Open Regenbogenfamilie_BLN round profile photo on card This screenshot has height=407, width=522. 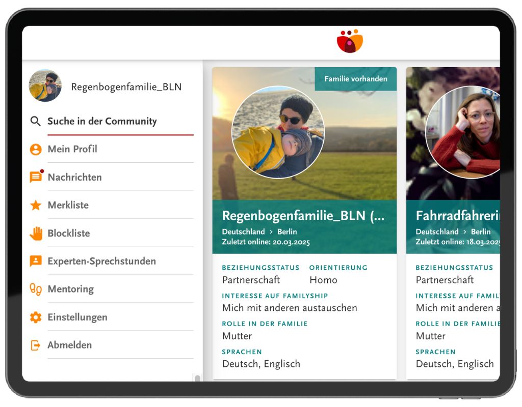[x=278, y=132]
